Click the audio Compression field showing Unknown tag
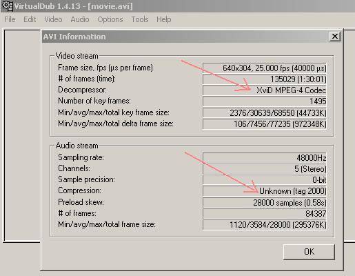 point(265,191)
